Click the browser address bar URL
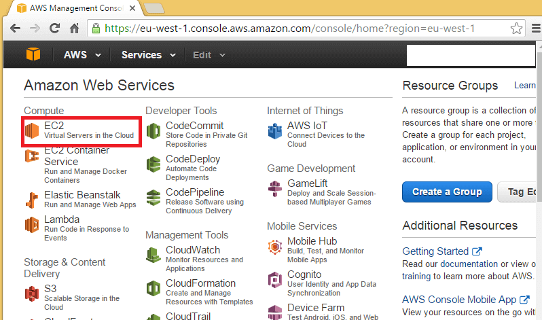The image size is (542, 320). point(289,28)
